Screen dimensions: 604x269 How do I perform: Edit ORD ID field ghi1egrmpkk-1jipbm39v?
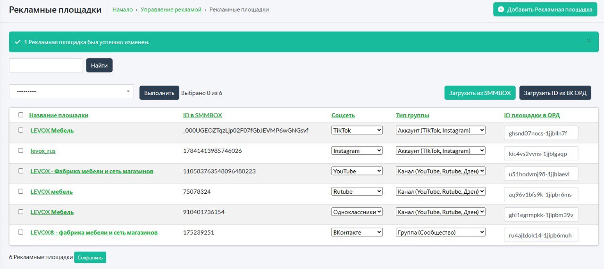[541, 214]
